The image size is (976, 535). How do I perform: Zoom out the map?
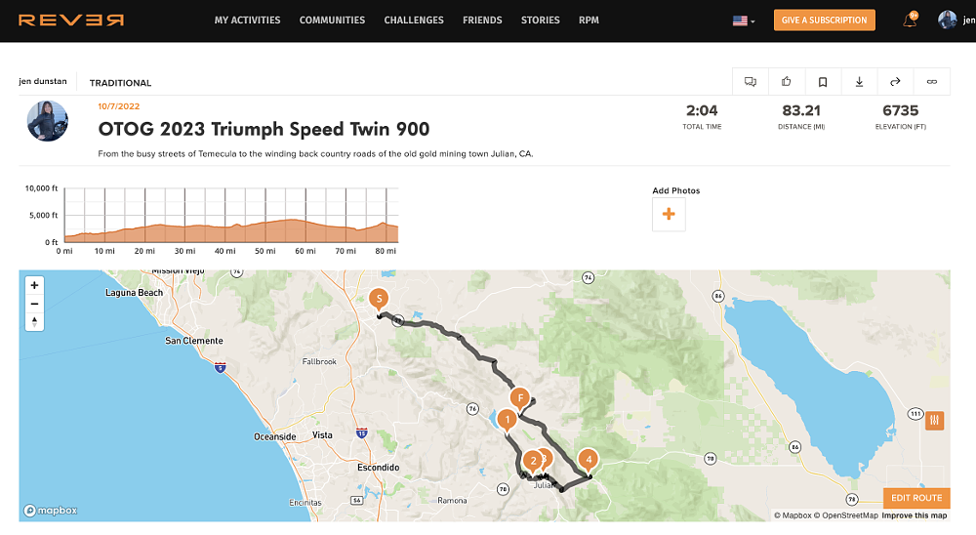[x=34, y=304]
